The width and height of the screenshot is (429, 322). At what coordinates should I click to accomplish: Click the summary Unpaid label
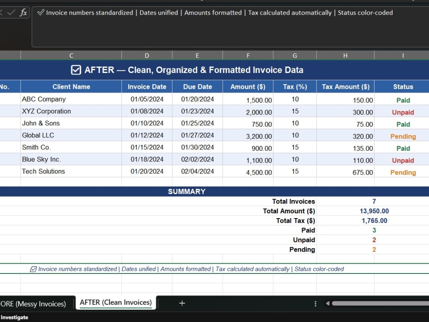304,240
